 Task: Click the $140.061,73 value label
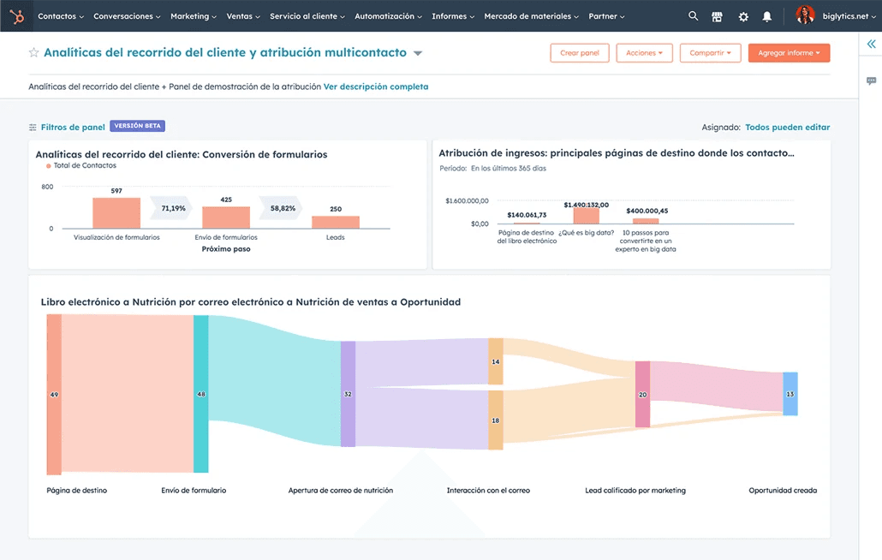coord(527,215)
